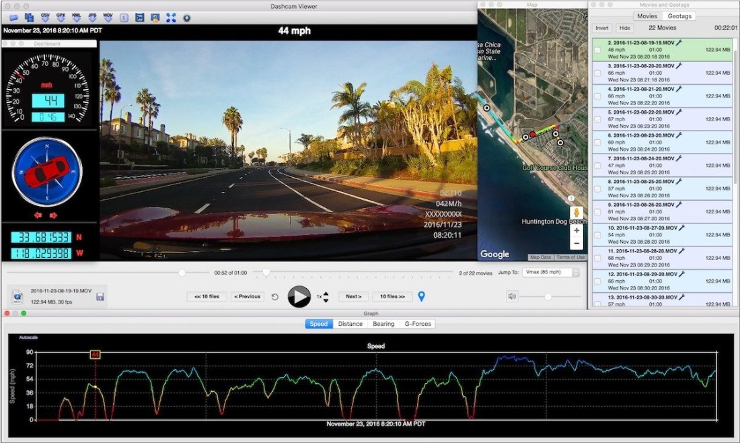Image resolution: width=740 pixels, height=443 pixels.
Task: Click the Invert button
Action: [x=602, y=28]
